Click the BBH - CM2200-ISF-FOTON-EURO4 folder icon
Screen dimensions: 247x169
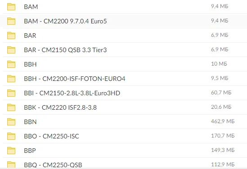(11, 79)
